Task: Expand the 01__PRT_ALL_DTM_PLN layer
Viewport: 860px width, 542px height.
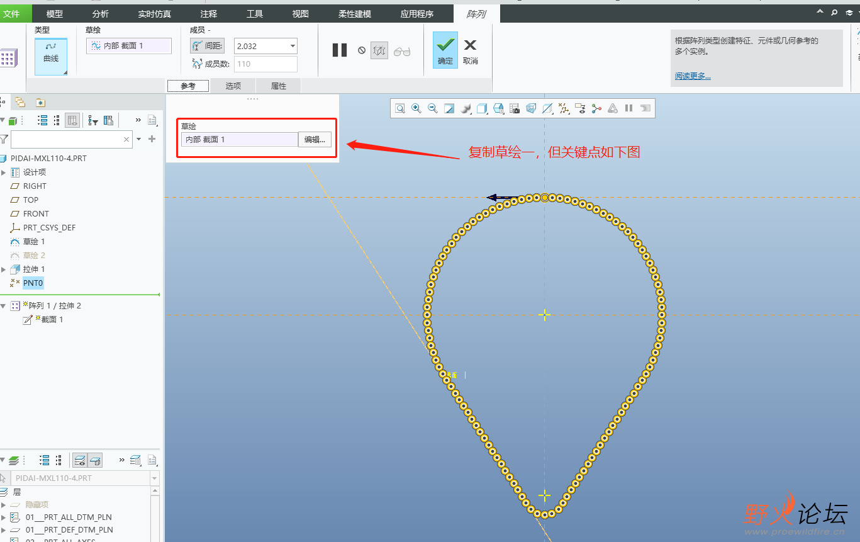Action: point(3,517)
